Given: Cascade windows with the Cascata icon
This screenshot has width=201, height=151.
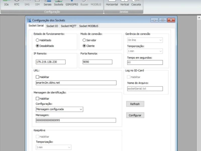Looking at the screenshot, I should click(136, 3).
